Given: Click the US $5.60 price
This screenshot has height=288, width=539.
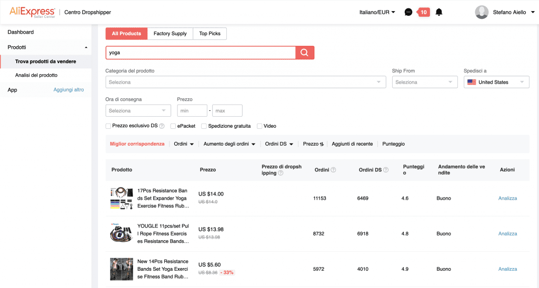Looking at the screenshot, I should (x=209, y=265).
